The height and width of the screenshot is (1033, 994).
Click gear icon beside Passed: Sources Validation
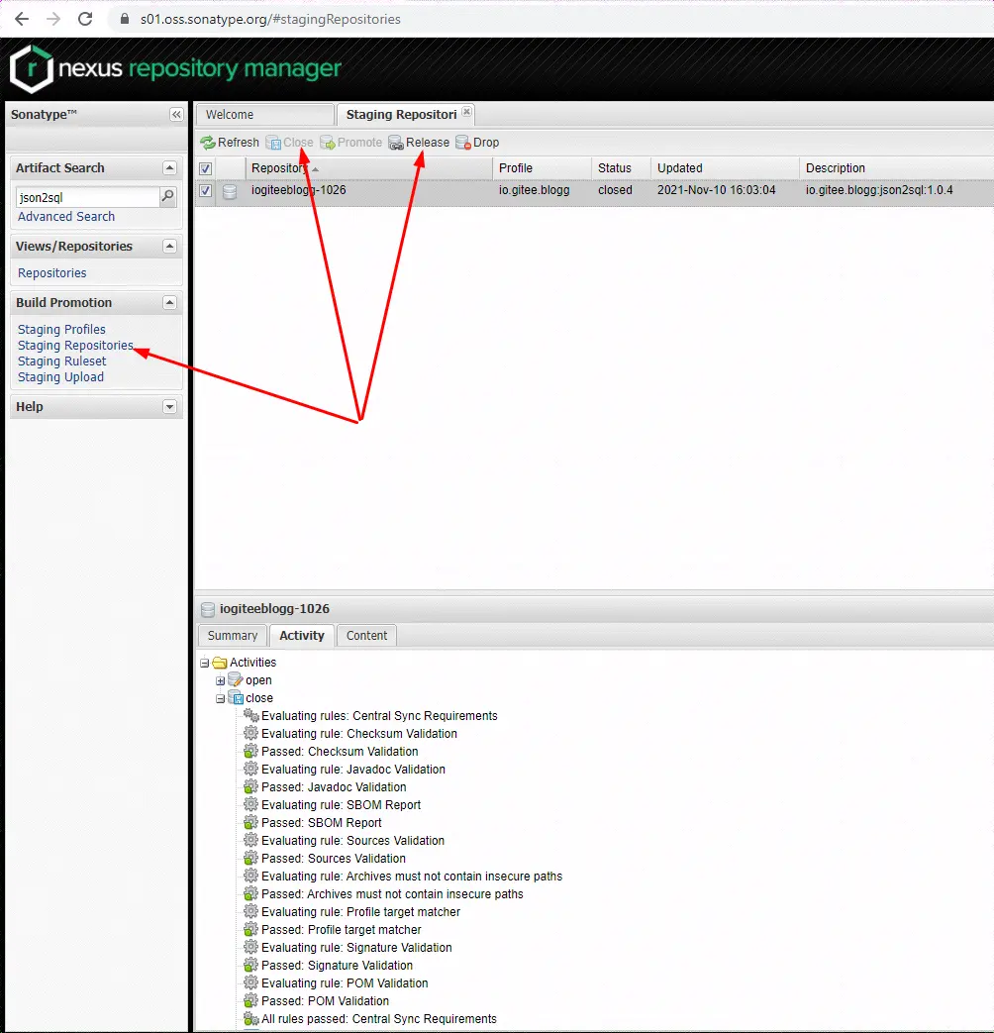tap(250, 858)
